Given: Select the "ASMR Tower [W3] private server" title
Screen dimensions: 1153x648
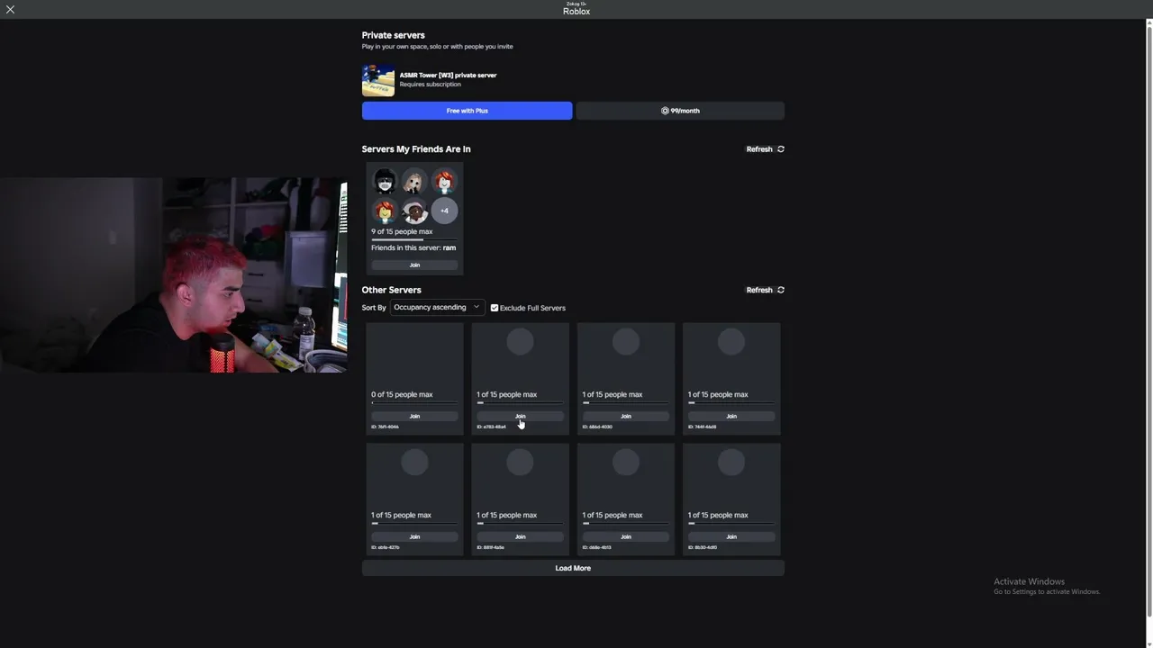Looking at the screenshot, I should click(448, 75).
